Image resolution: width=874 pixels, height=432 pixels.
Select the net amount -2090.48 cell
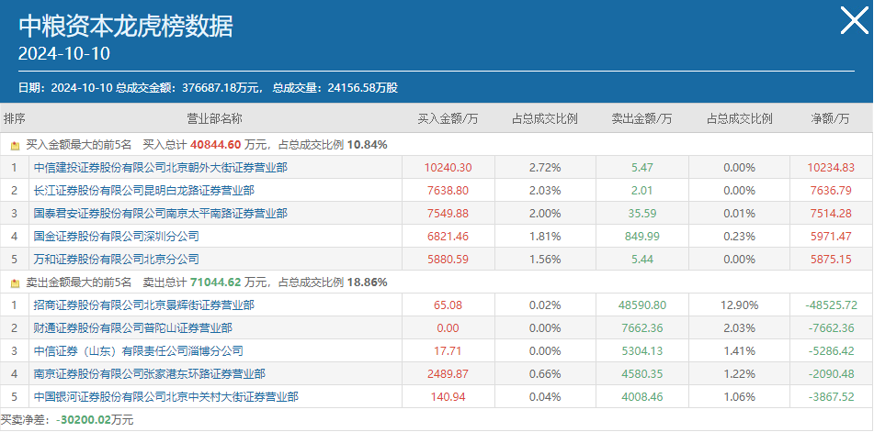tap(831, 374)
